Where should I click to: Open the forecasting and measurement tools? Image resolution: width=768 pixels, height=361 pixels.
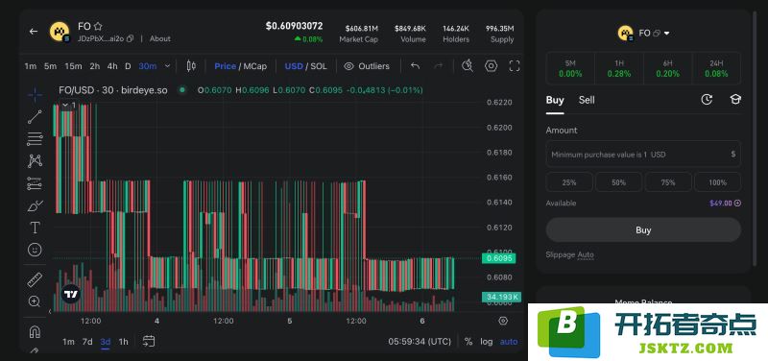(35, 183)
